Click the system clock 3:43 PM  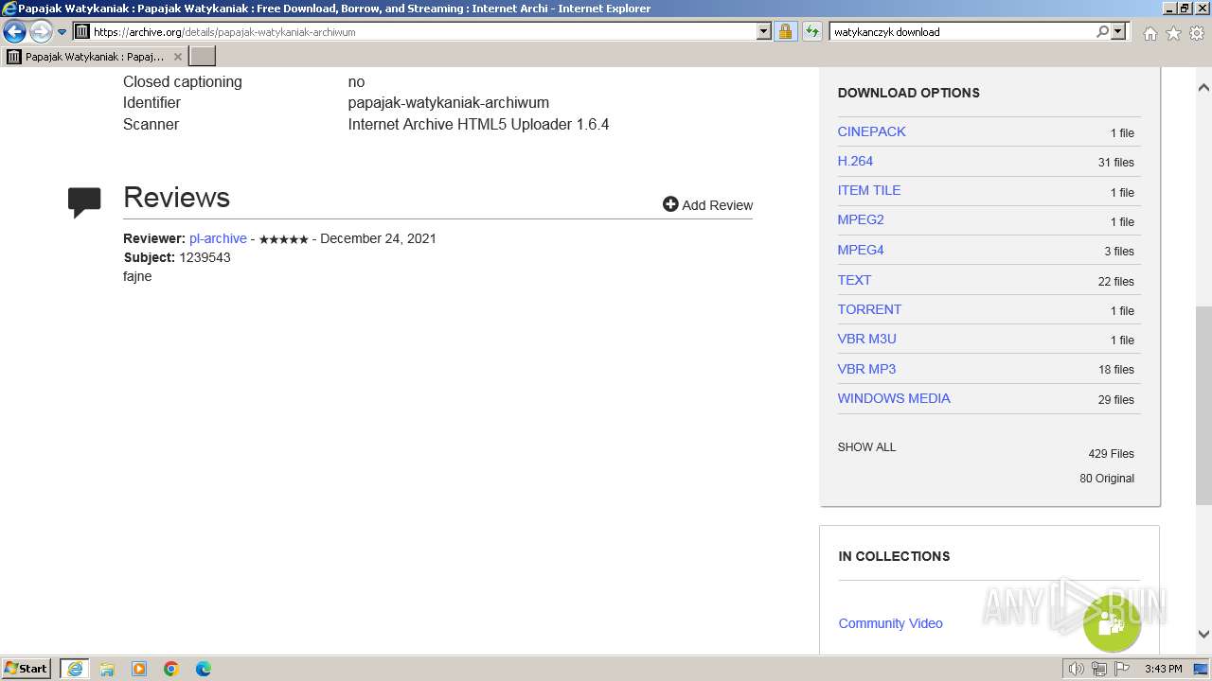[x=1163, y=669]
